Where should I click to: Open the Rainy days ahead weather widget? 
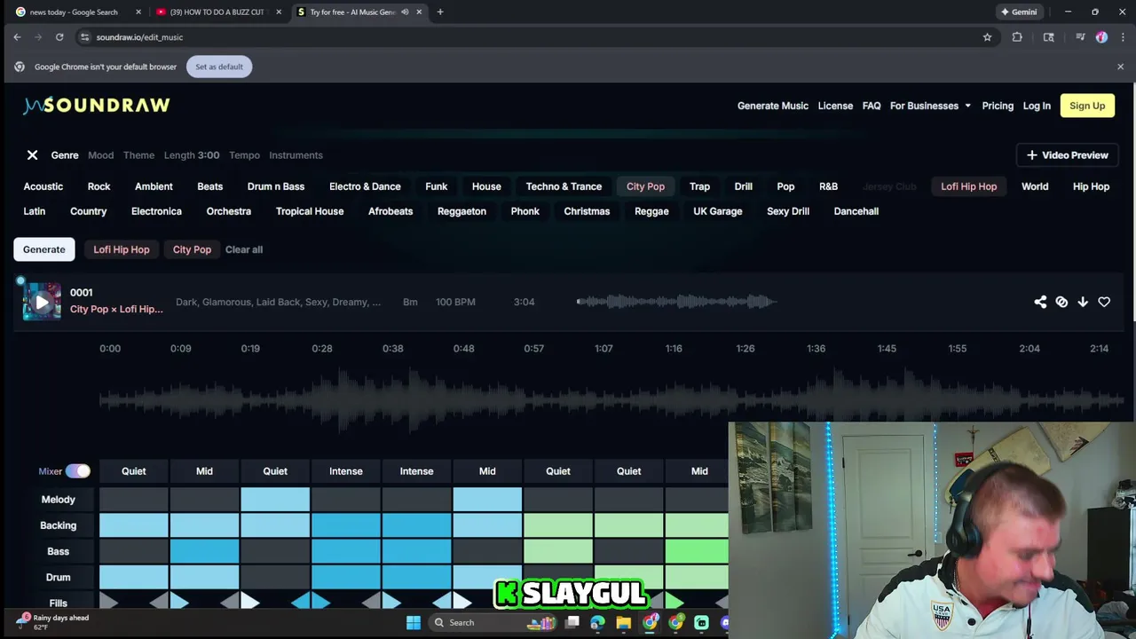pos(53,622)
